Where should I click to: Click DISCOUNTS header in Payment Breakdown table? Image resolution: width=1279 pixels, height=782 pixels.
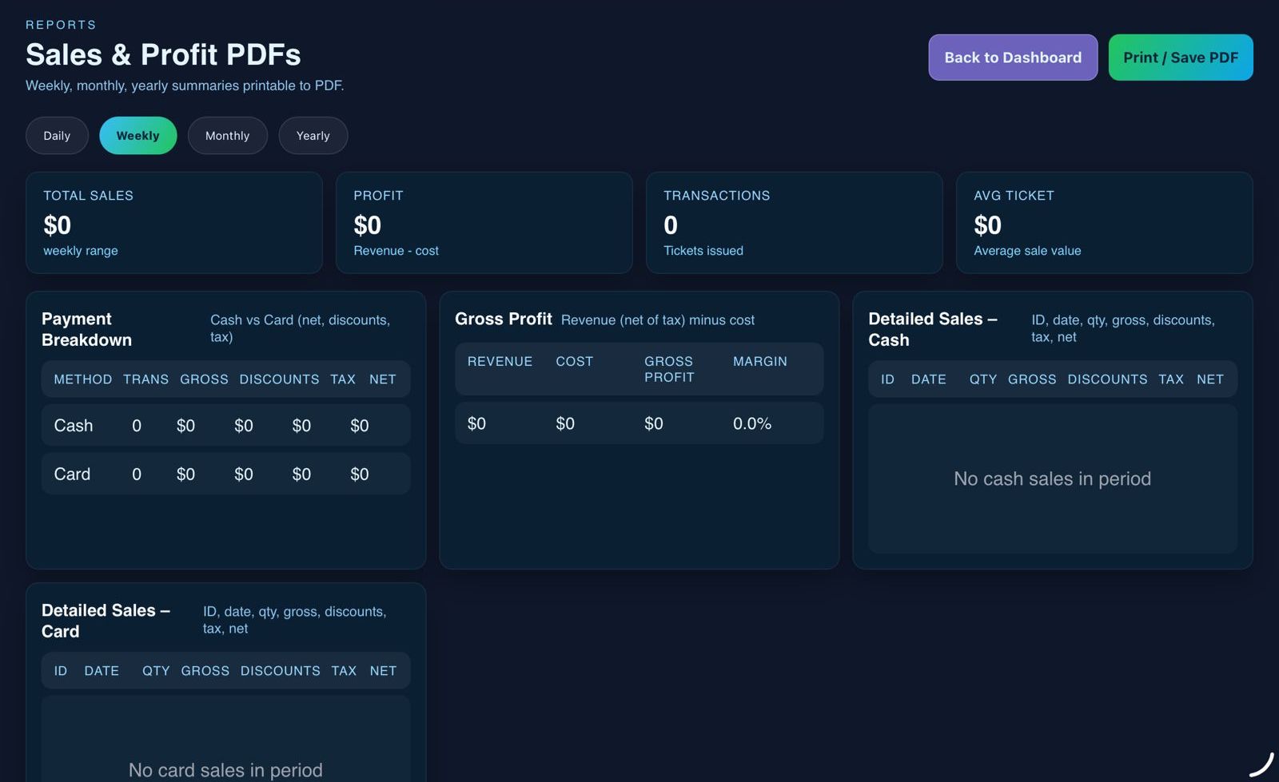click(279, 379)
